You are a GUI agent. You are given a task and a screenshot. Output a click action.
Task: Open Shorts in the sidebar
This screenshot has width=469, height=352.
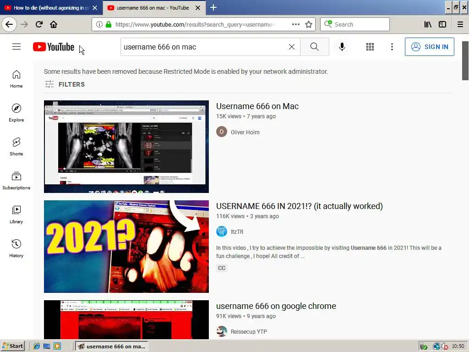(16, 147)
